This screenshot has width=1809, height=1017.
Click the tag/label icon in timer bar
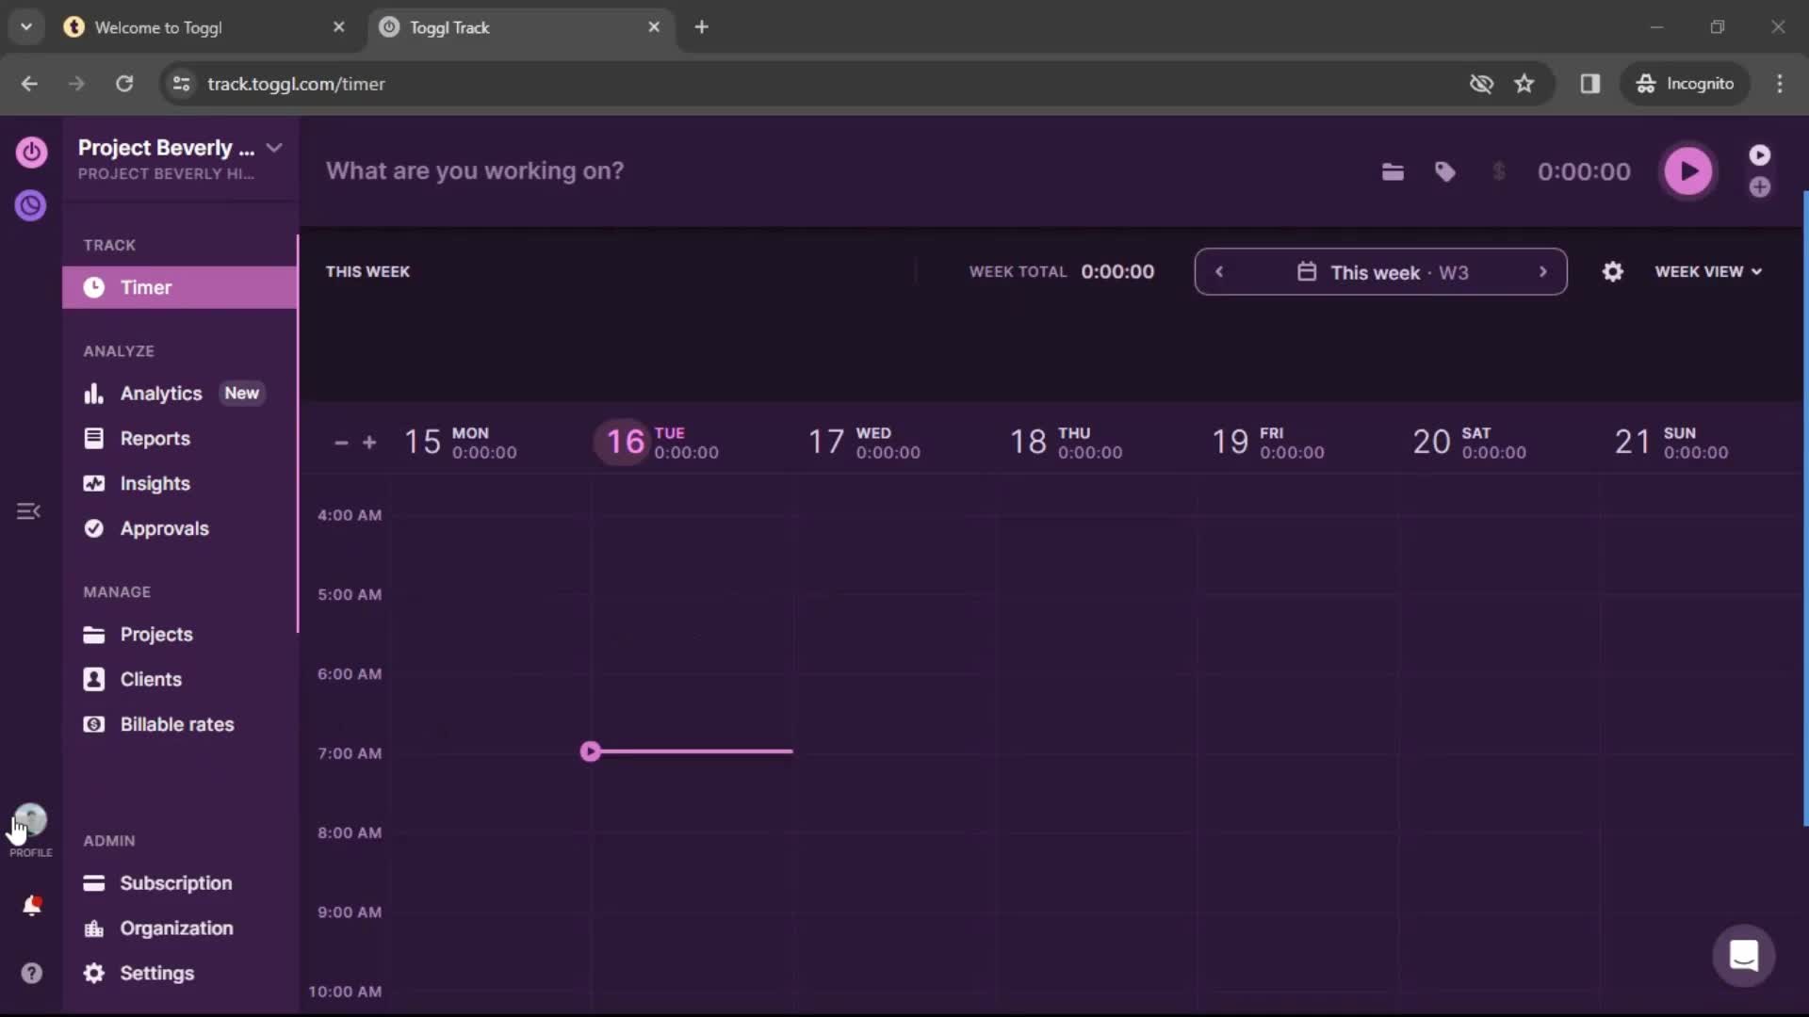1445,171
